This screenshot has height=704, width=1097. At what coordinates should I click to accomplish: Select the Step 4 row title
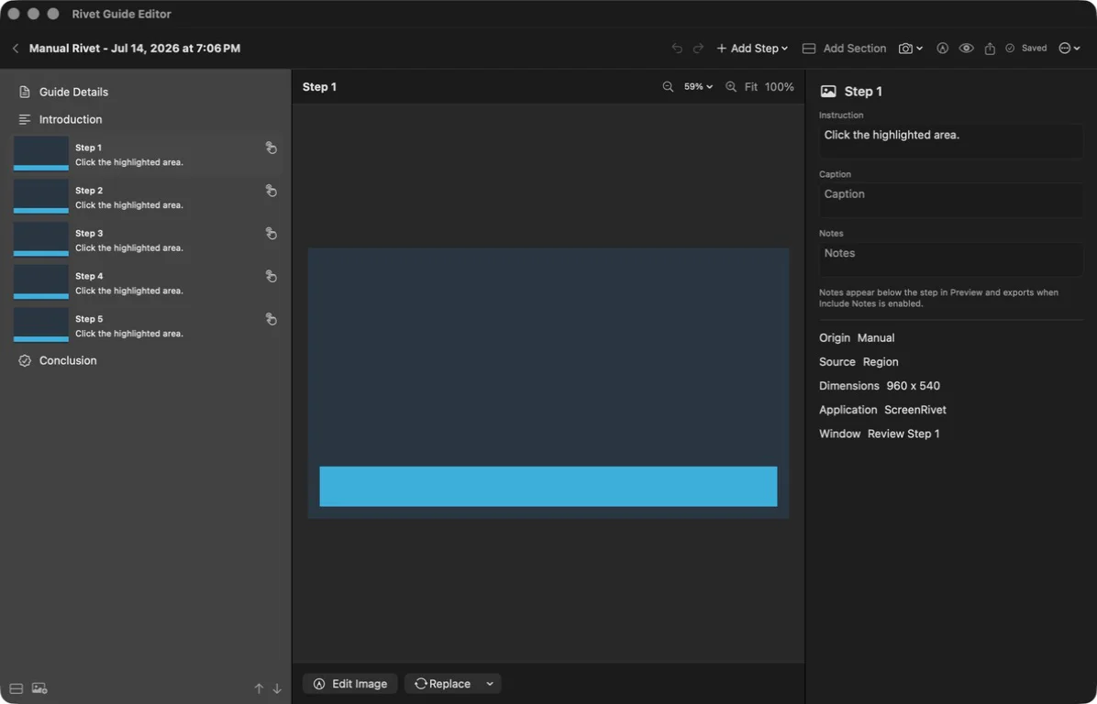pos(89,276)
